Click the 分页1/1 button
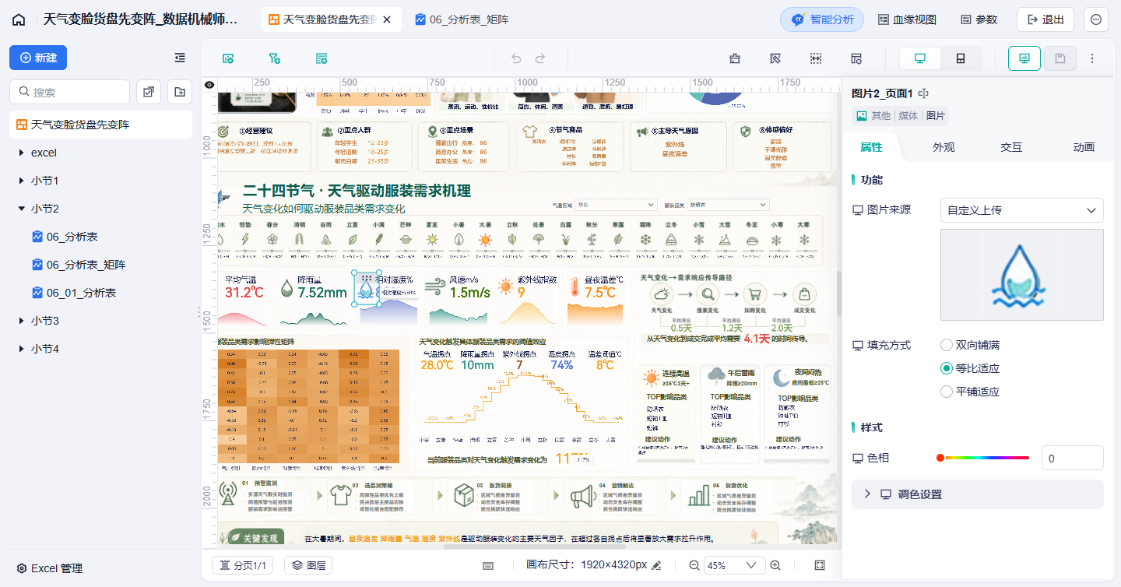The image size is (1121, 587). 242,565
